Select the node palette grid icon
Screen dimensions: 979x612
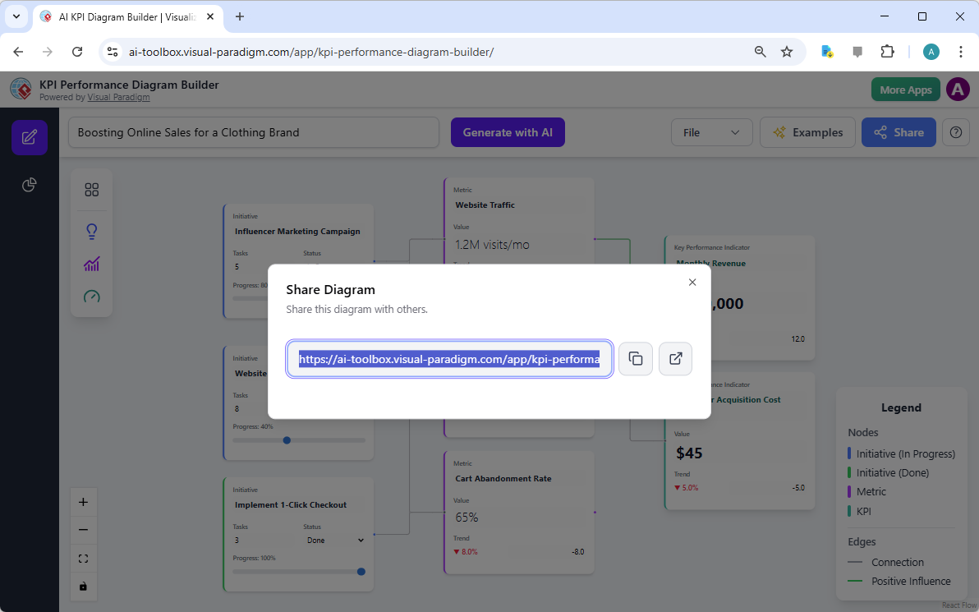(x=91, y=189)
